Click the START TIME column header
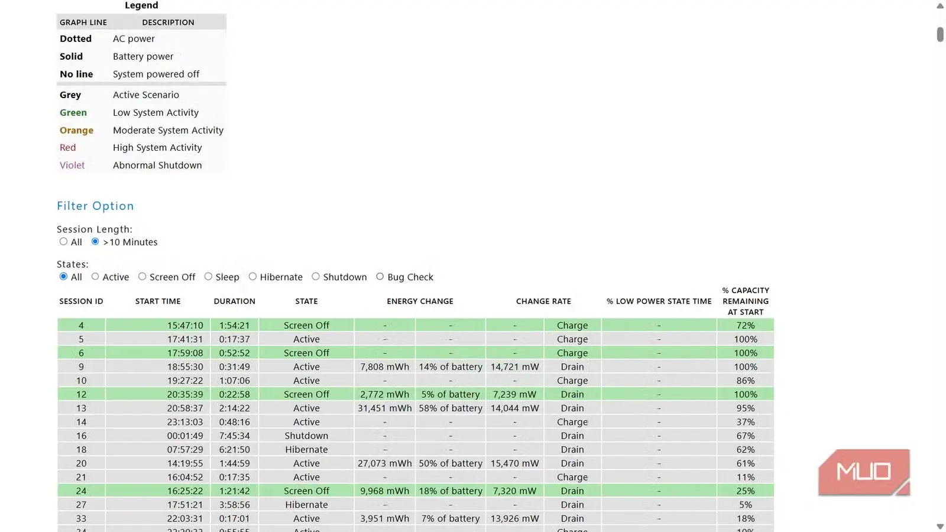 click(x=158, y=301)
